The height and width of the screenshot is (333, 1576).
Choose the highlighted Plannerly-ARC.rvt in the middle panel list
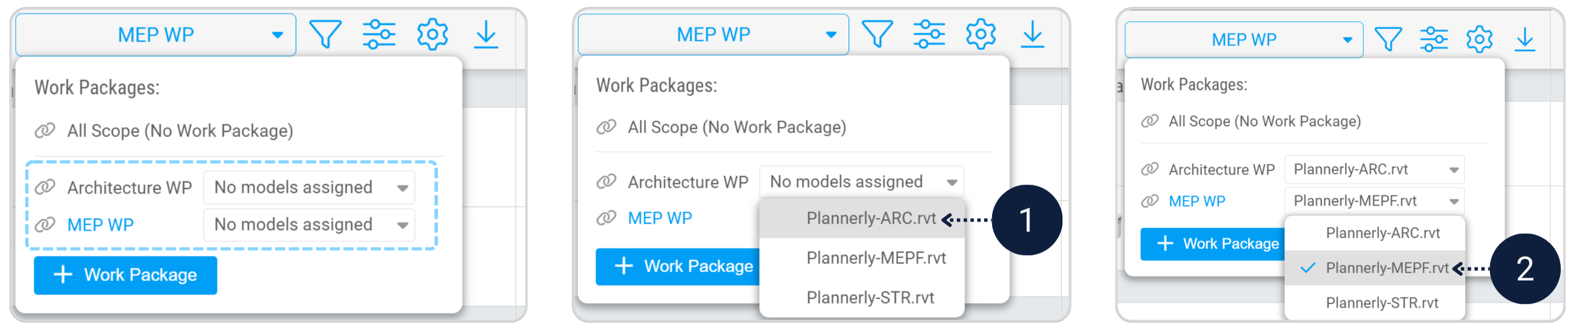point(871,219)
